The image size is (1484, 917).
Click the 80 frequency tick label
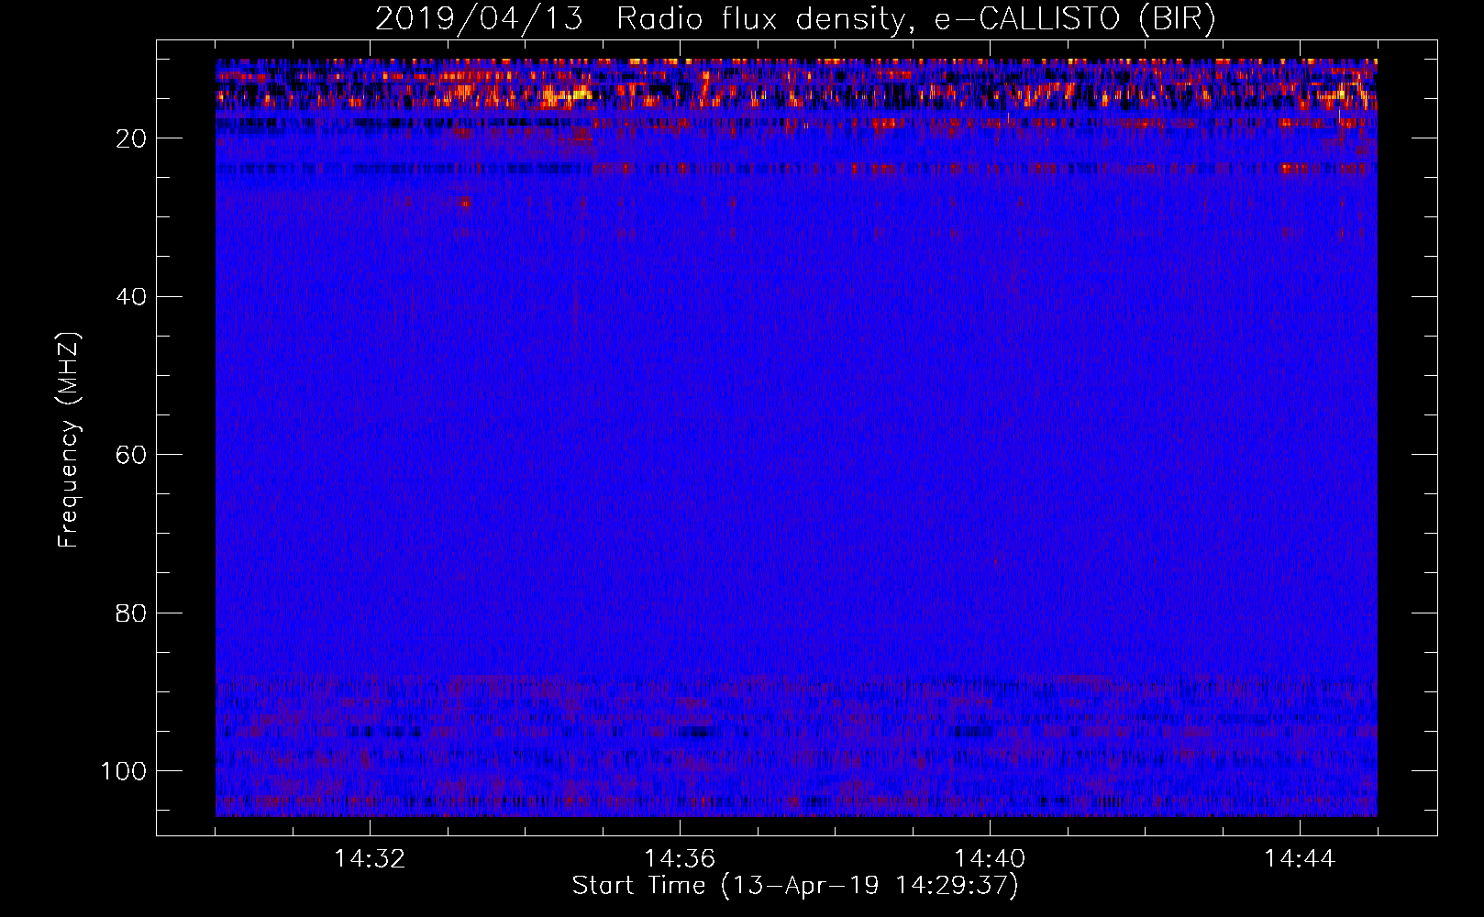coord(131,613)
